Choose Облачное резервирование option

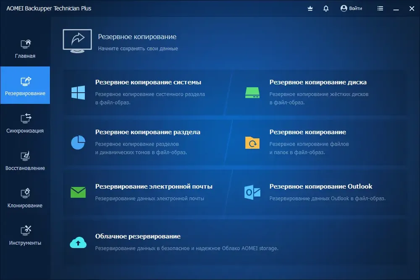(x=138, y=236)
